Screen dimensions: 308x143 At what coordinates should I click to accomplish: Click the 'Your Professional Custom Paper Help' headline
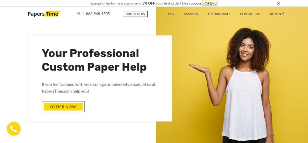click(x=94, y=60)
